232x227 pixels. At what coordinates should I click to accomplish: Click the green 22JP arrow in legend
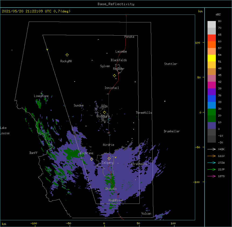point(212,169)
